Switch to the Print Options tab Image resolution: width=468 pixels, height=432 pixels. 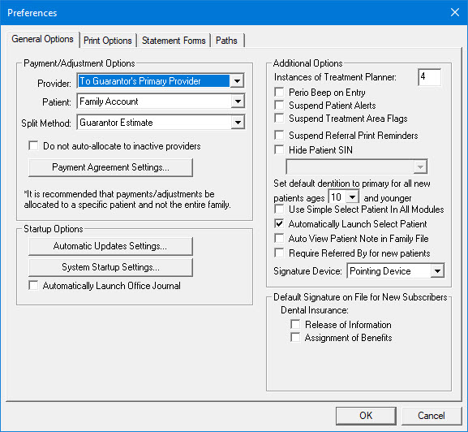pos(107,41)
